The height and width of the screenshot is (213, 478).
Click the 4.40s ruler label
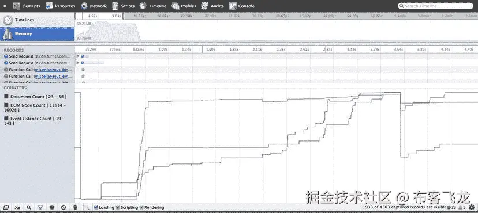click(468, 50)
